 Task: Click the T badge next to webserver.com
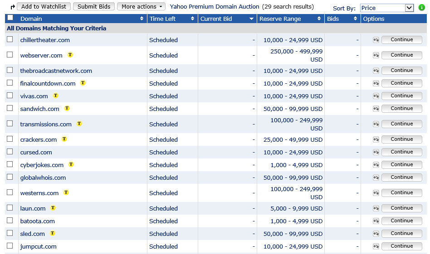click(x=70, y=55)
